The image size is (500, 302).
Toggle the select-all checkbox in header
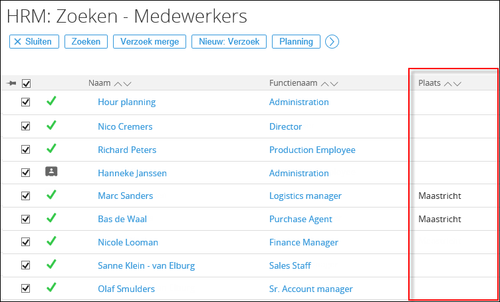[26, 84]
